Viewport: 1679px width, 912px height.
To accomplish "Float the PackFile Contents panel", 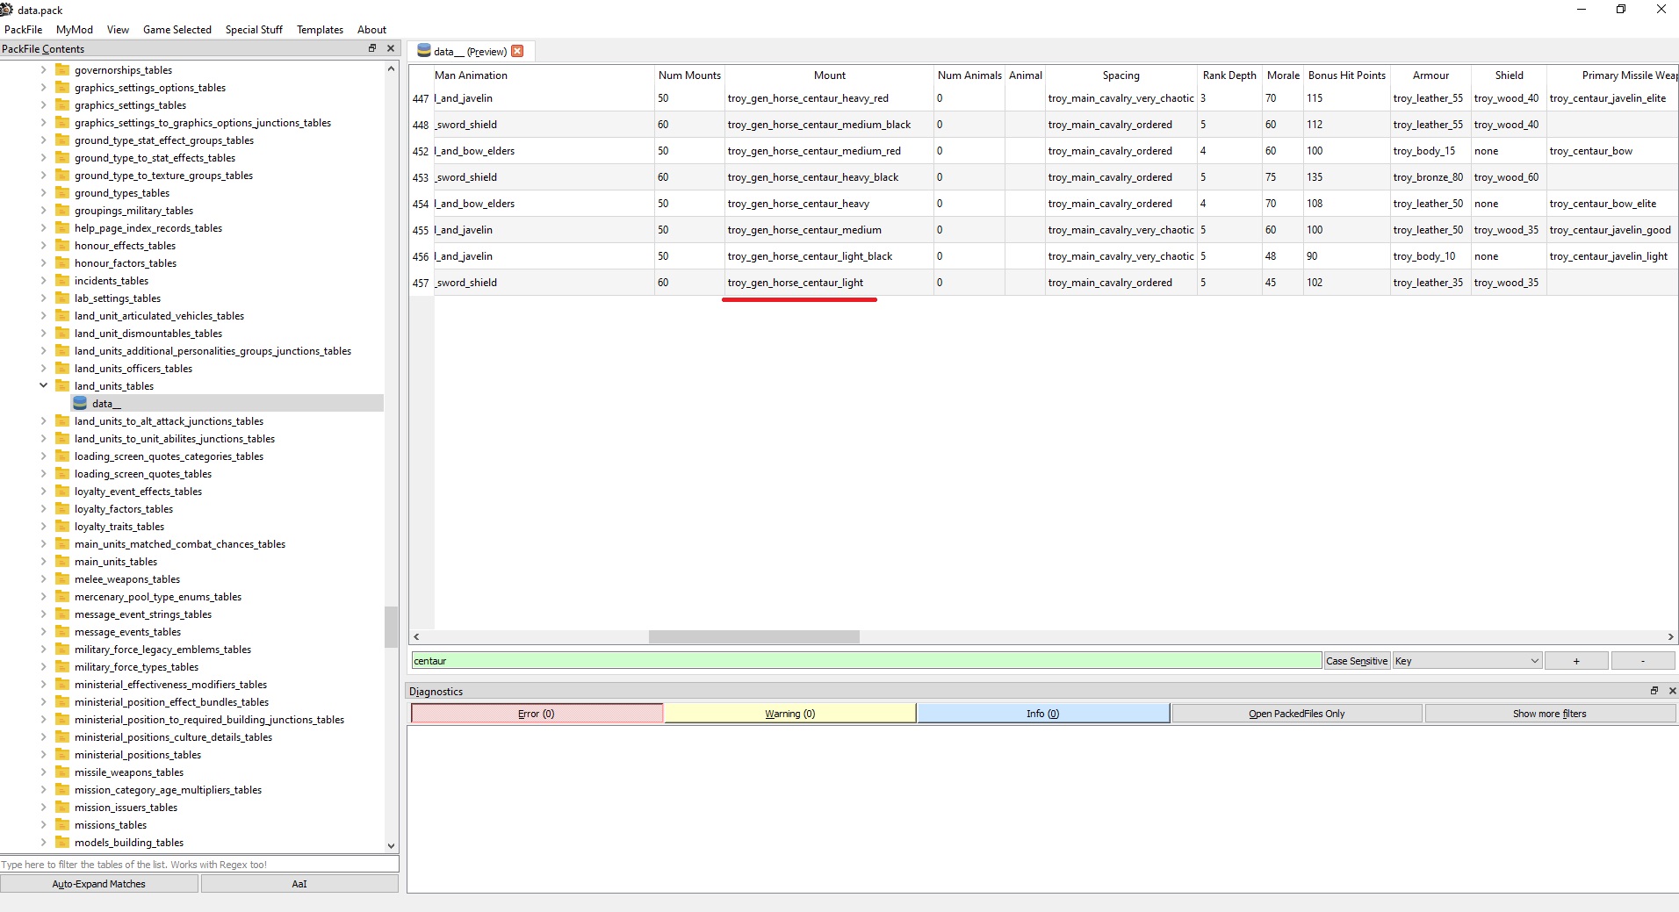I will pos(372,48).
